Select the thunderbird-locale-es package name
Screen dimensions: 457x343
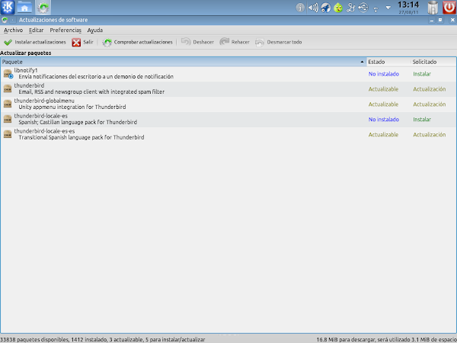pyautogui.click(x=41, y=116)
